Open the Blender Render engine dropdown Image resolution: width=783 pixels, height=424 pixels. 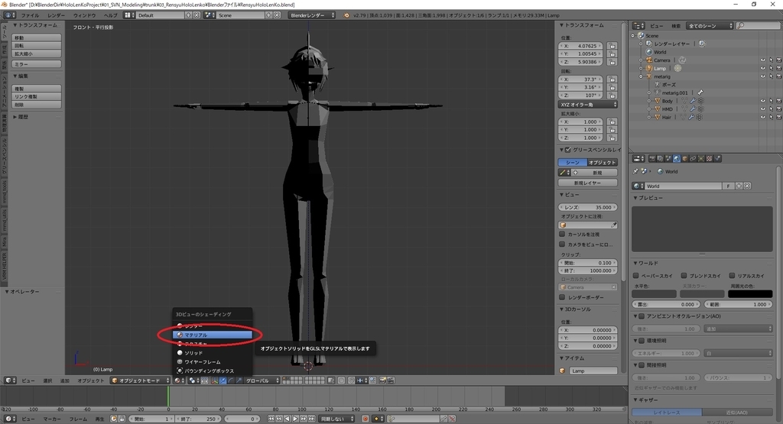[x=312, y=15]
